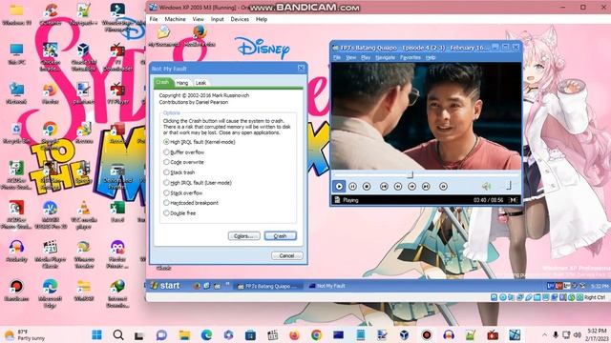
Task: Open the Navigate menu in media player
Action: tap(385, 57)
